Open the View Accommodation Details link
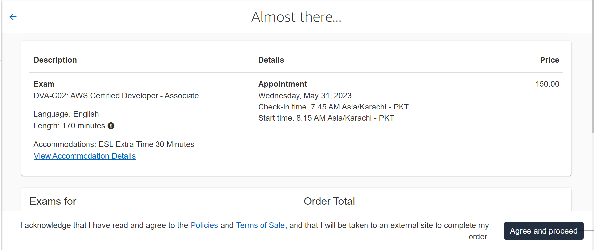 85,156
